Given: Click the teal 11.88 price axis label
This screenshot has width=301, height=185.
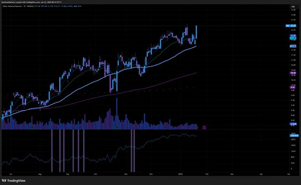Looking at the screenshot, I should (293, 39).
